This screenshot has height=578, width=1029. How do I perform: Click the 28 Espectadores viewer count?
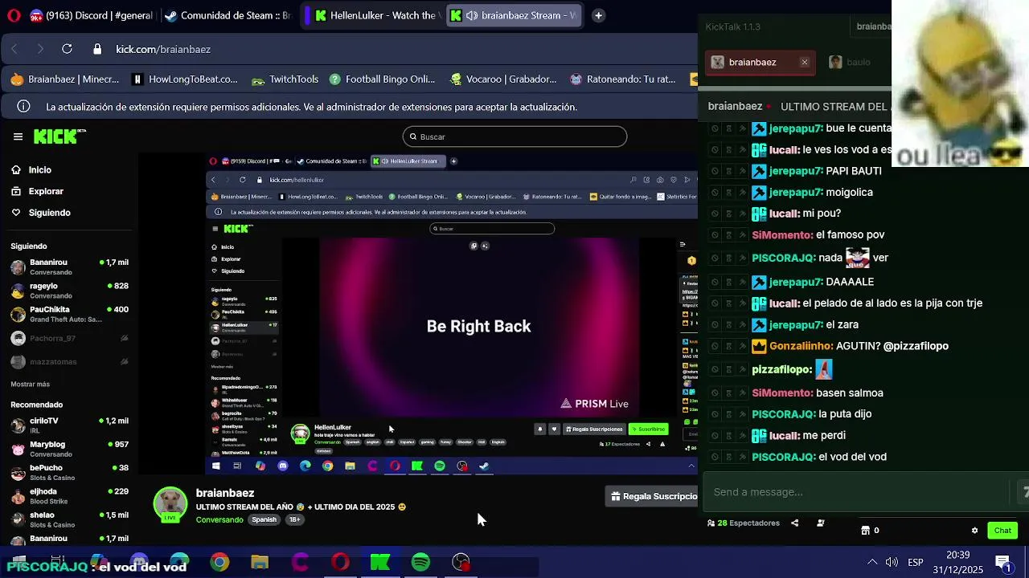click(744, 523)
